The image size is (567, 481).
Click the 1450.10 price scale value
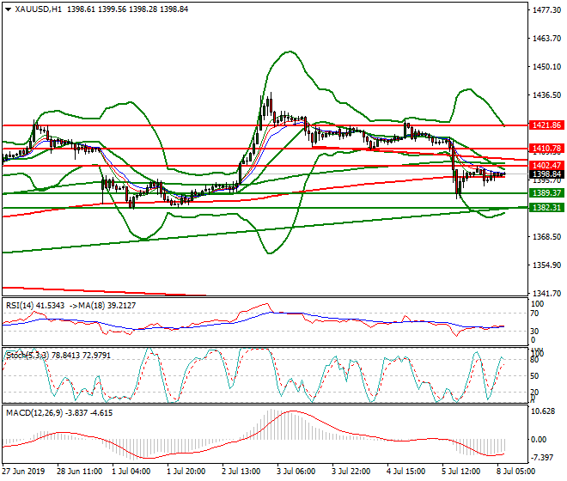coord(547,67)
